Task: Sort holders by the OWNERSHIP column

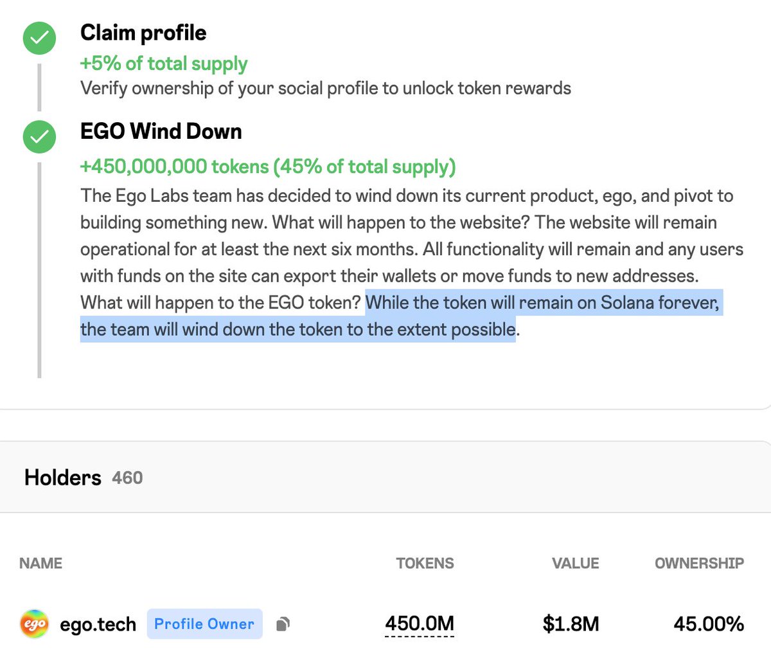Action: [x=699, y=563]
